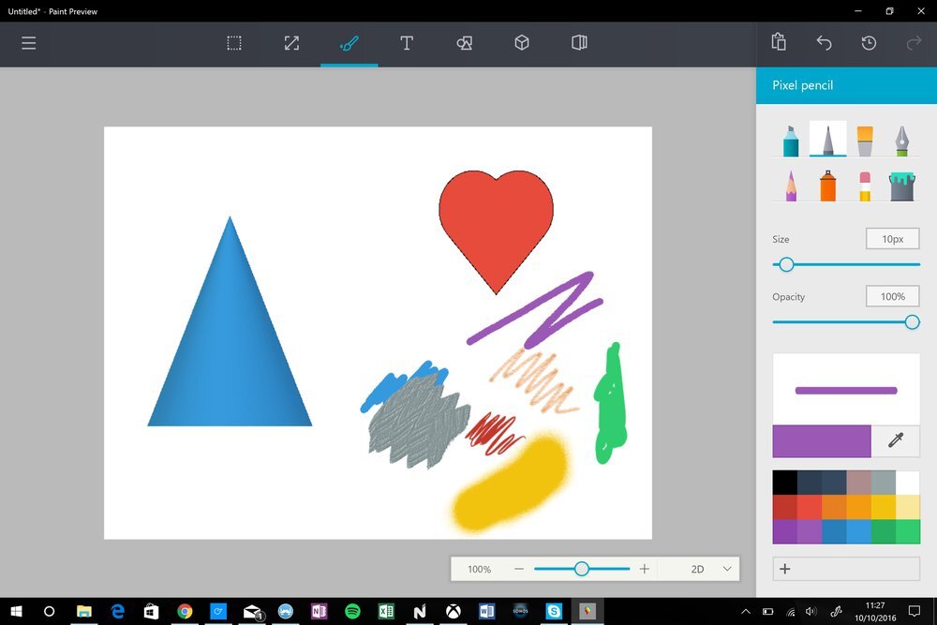The width and height of the screenshot is (937, 625).
Task: Click the Opacity slider handle
Action: [912, 322]
